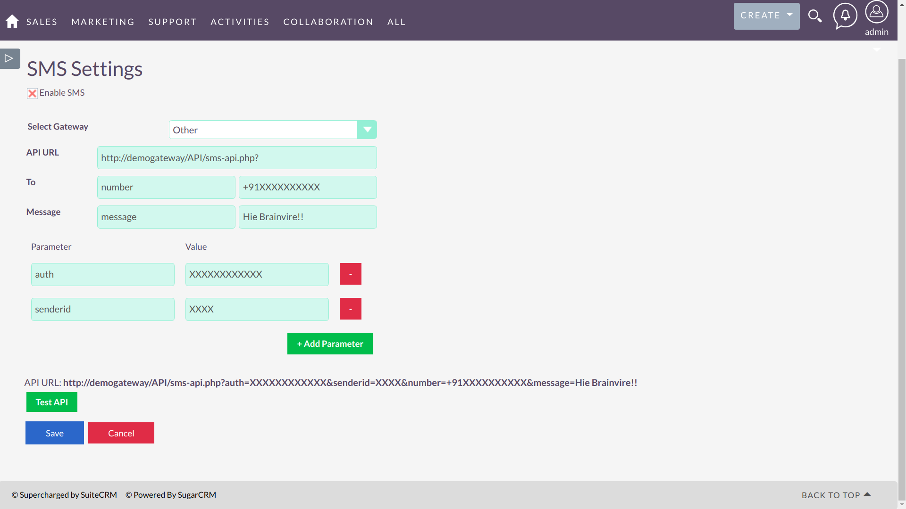
Task: Open the notifications bell
Action: point(845,16)
